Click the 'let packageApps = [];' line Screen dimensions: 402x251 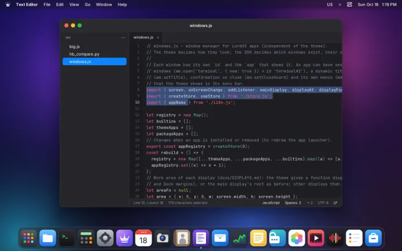(x=173, y=134)
